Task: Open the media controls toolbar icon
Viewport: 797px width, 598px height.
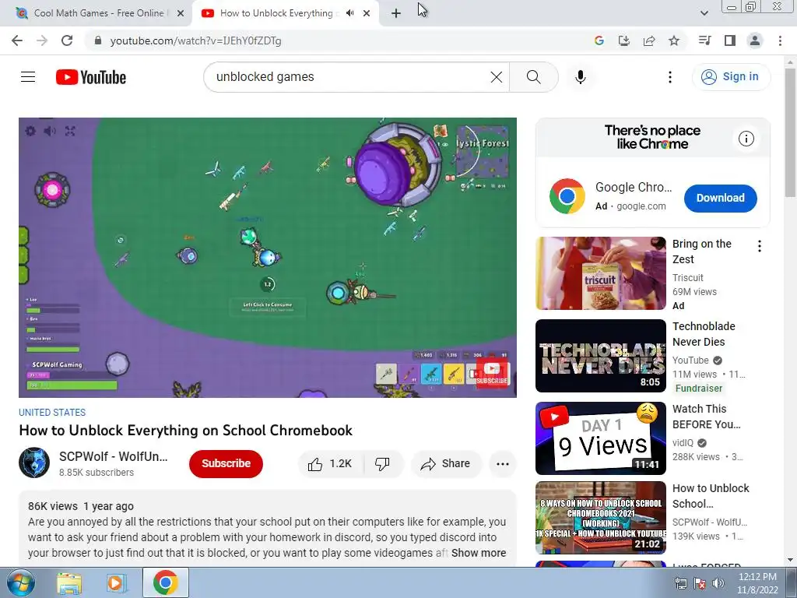Action: (x=704, y=40)
